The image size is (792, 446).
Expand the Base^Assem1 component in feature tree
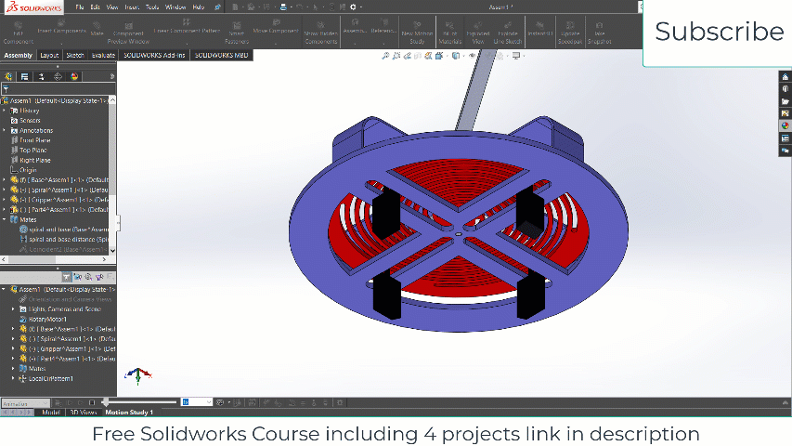tap(5, 180)
